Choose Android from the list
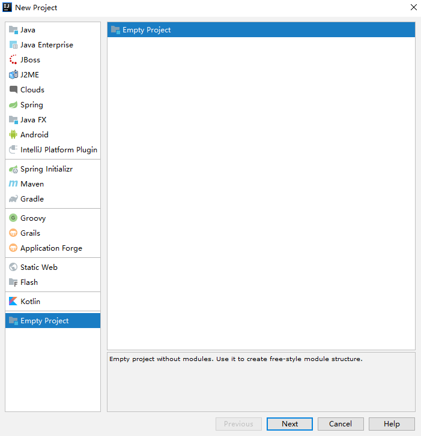The image size is (421, 436). [53, 135]
